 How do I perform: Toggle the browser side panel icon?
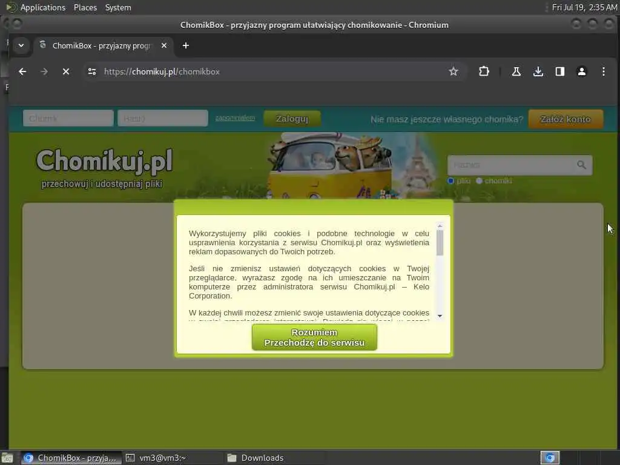pyautogui.click(x=559, y=71)
